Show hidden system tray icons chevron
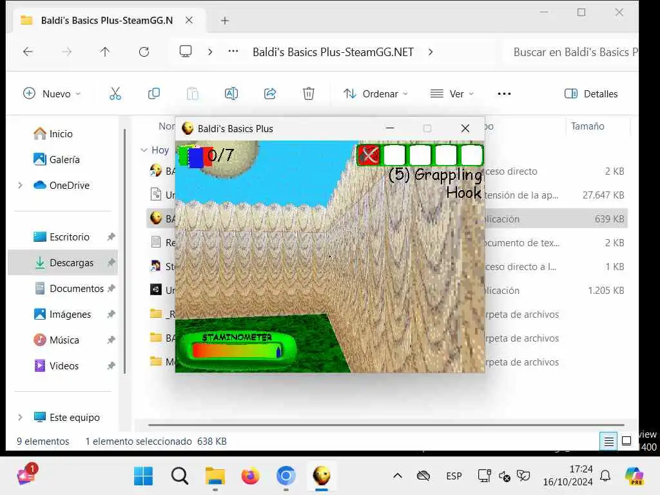The width and height of the screenshot is (660, 495). tap(397, 476)
